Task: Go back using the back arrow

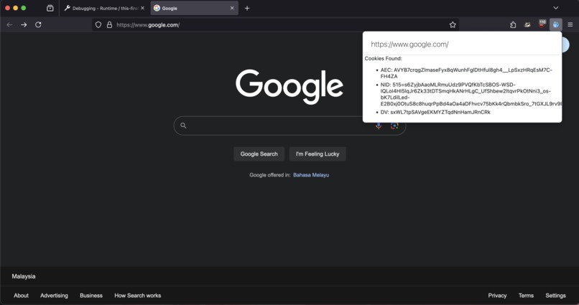Action: pos(9,24)
